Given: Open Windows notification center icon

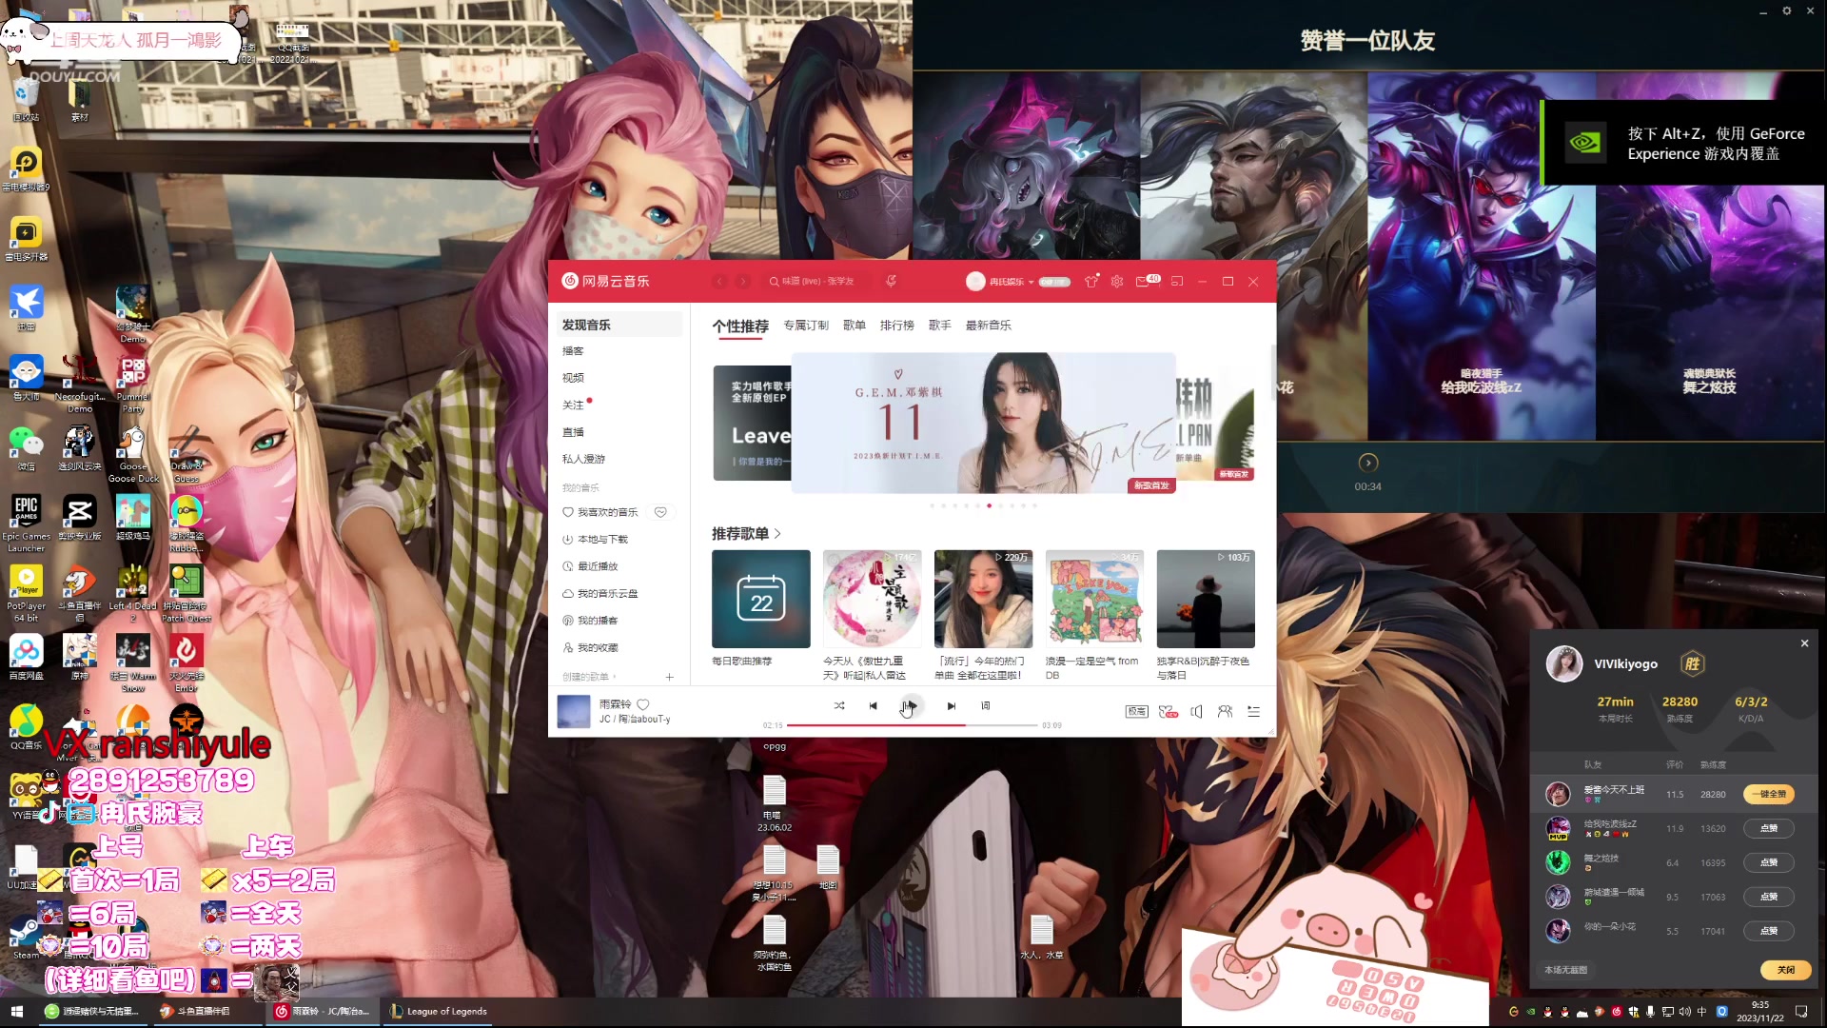Looking at the screenshot, I should [1801, 1011].
